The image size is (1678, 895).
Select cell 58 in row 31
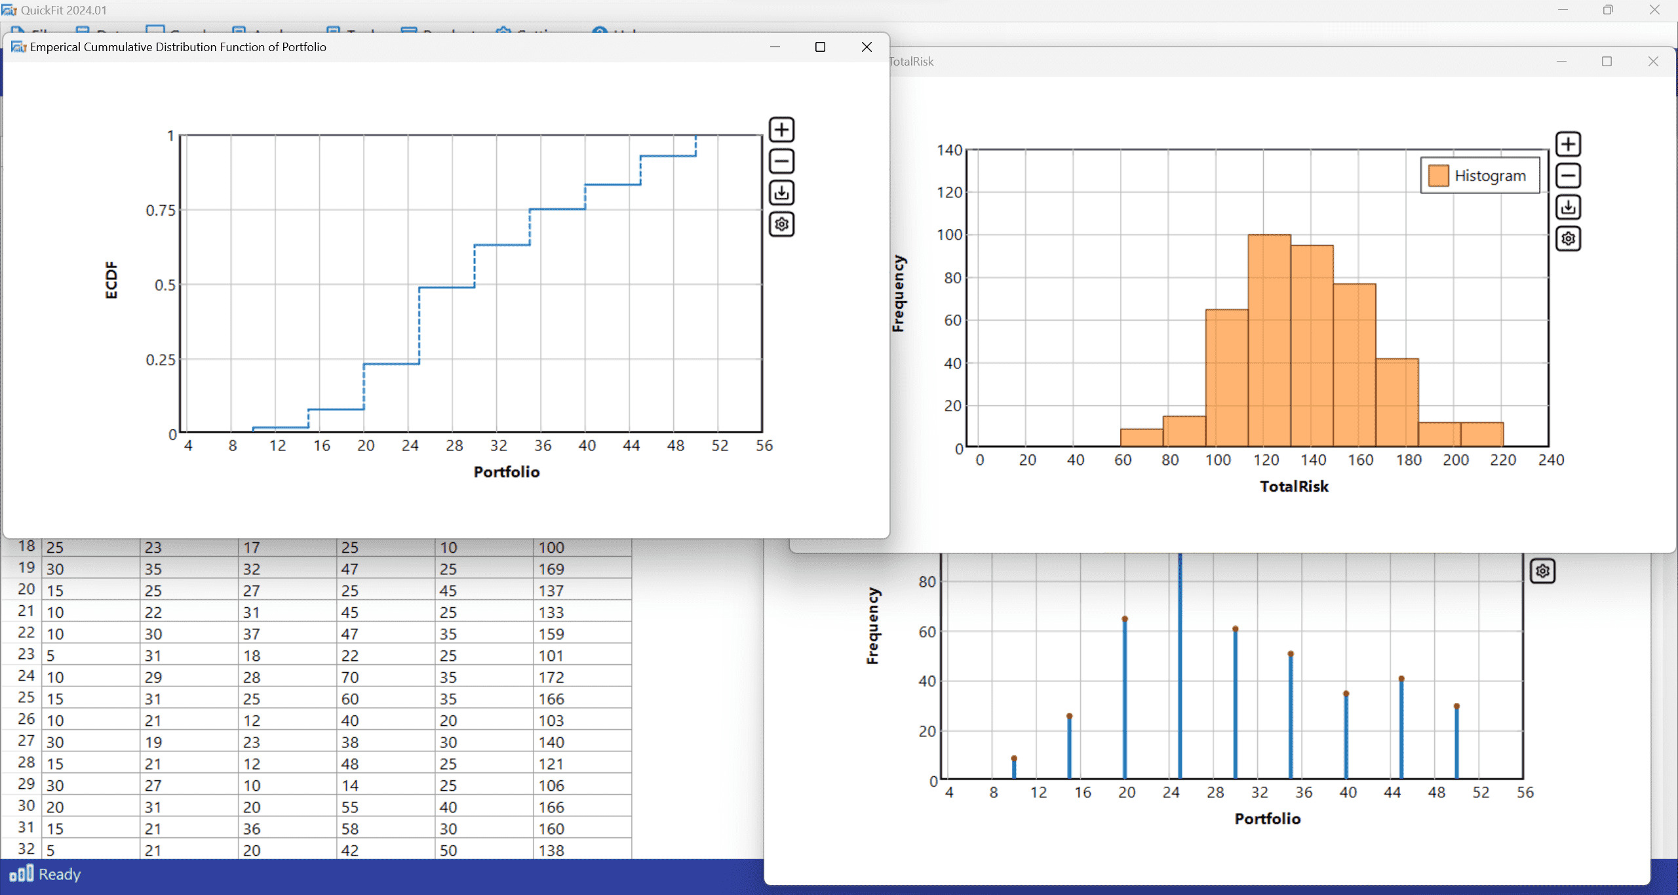pyautogui.click(x=386, y=829)
